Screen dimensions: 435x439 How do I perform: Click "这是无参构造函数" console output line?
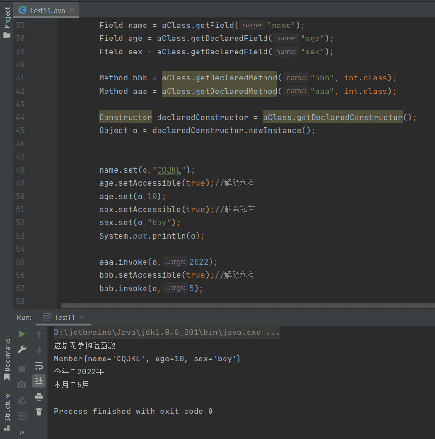pyautogui.click(x=85, y=346)
